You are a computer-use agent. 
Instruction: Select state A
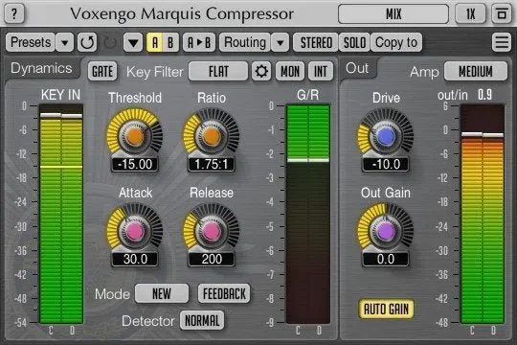click(155, 42)
